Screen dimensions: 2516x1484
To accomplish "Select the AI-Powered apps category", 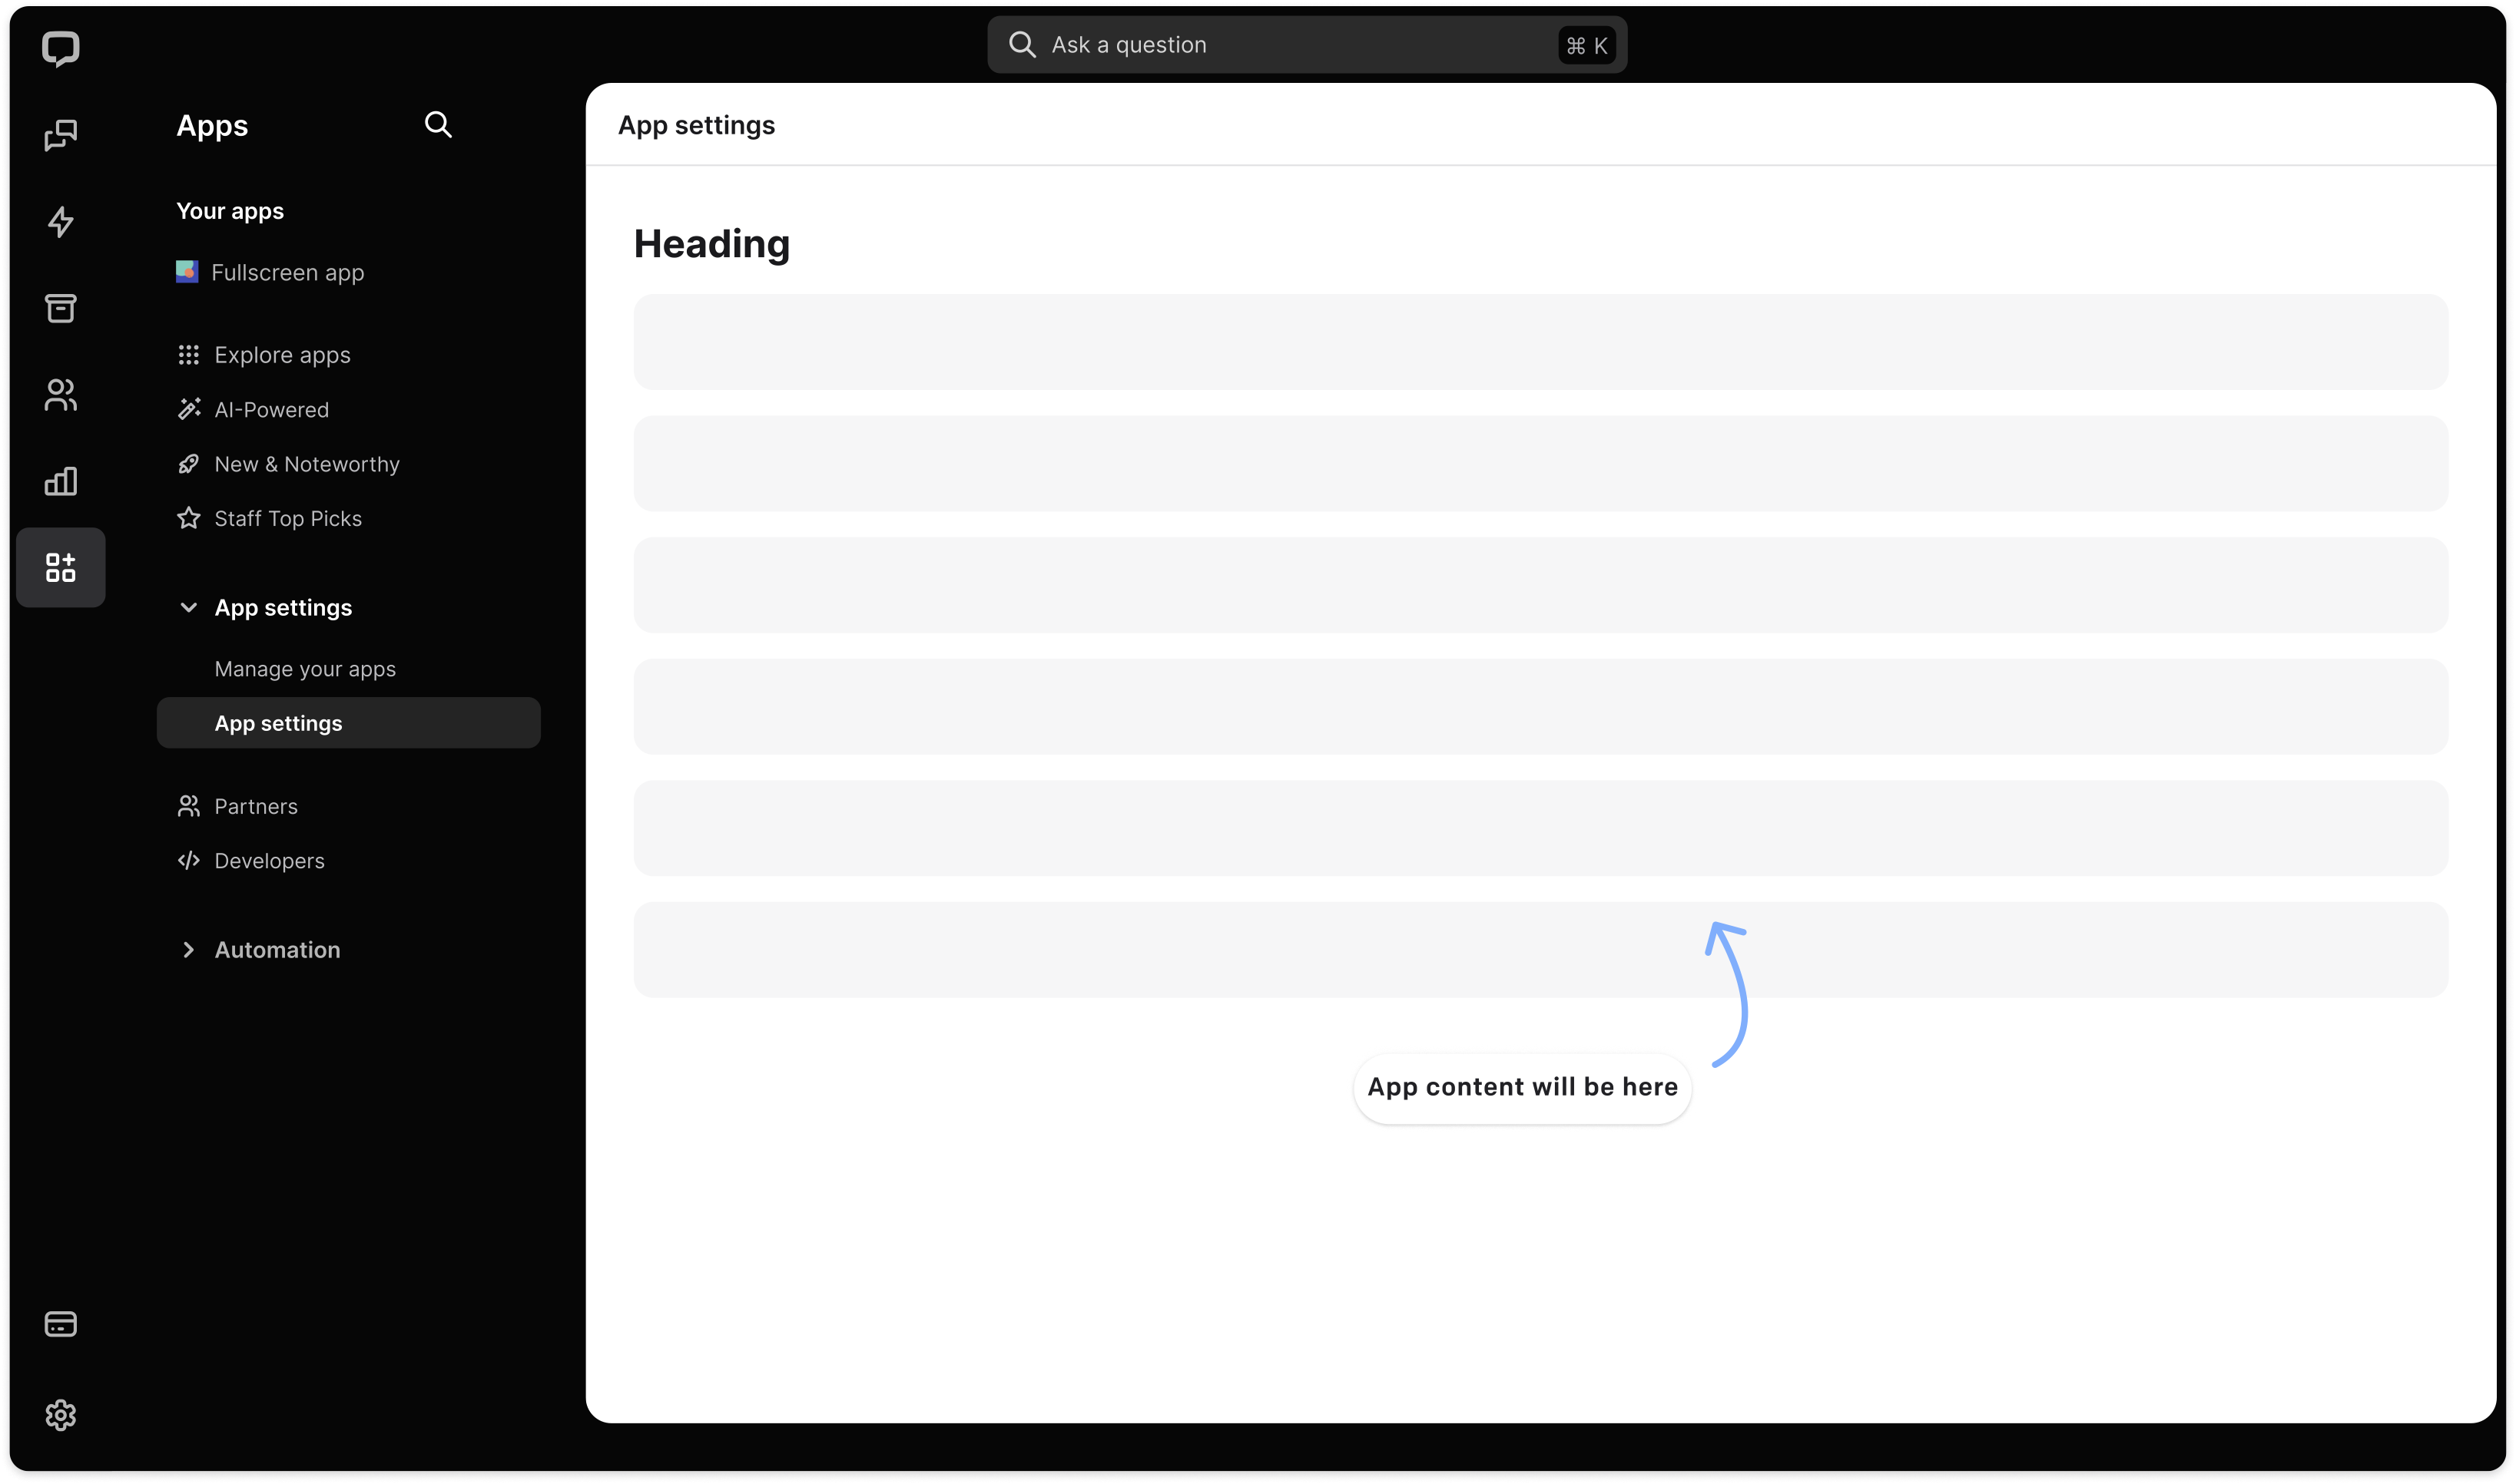I will point(270,408).
